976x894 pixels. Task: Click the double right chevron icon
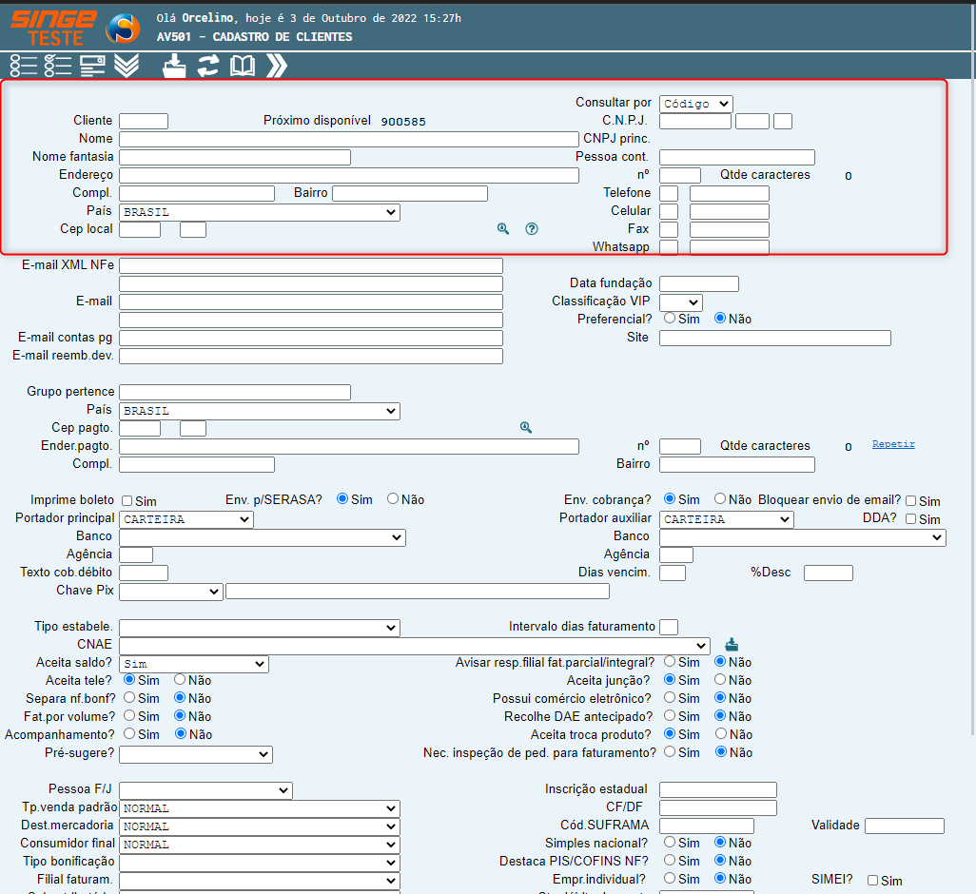[277, 66]
